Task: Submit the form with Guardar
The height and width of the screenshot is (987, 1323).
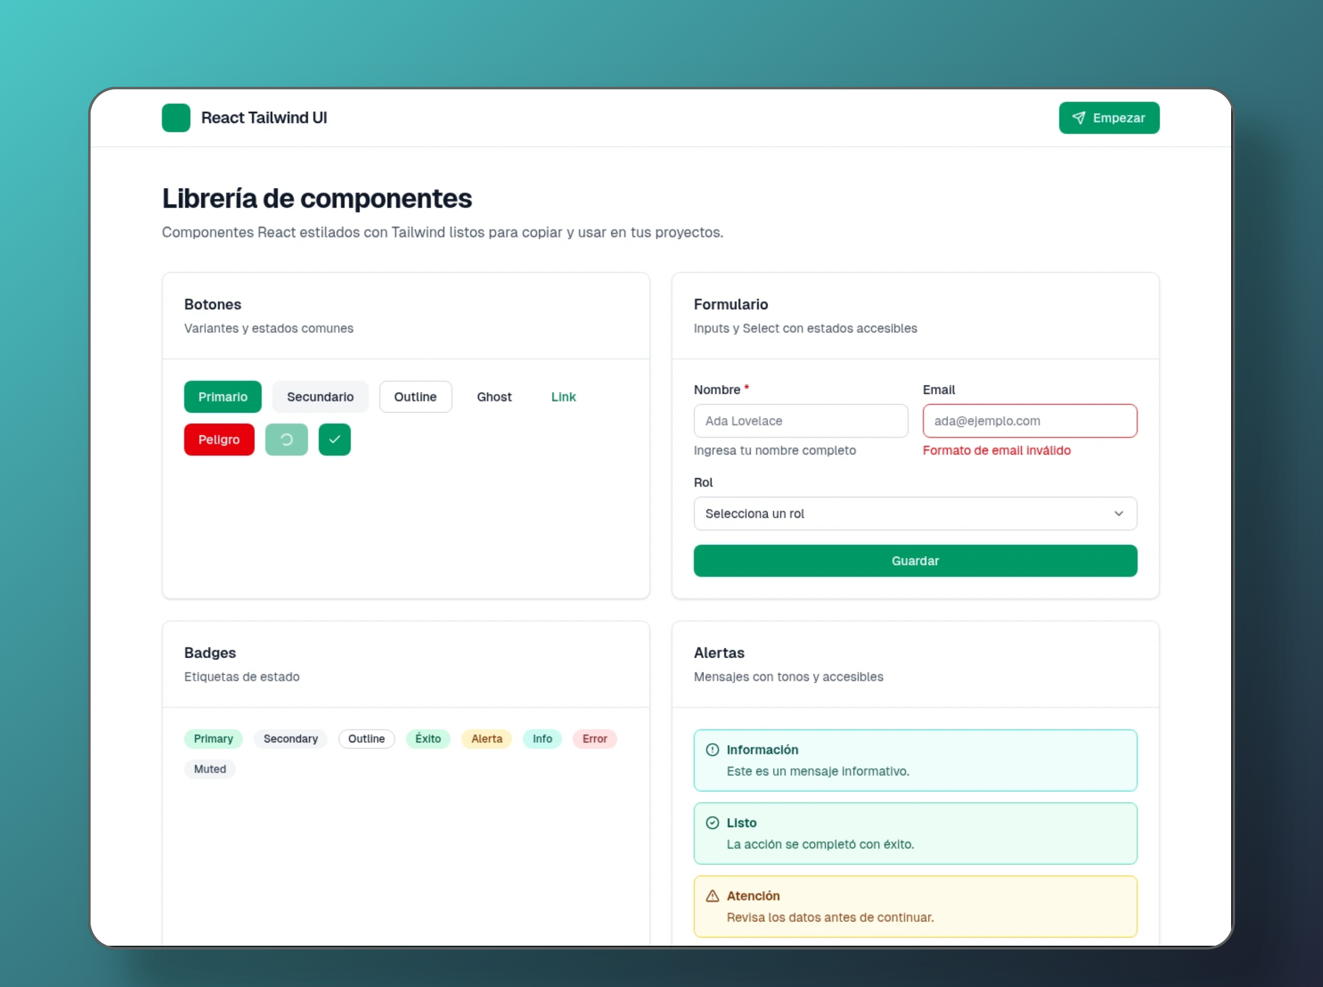Action: point(915,560)
